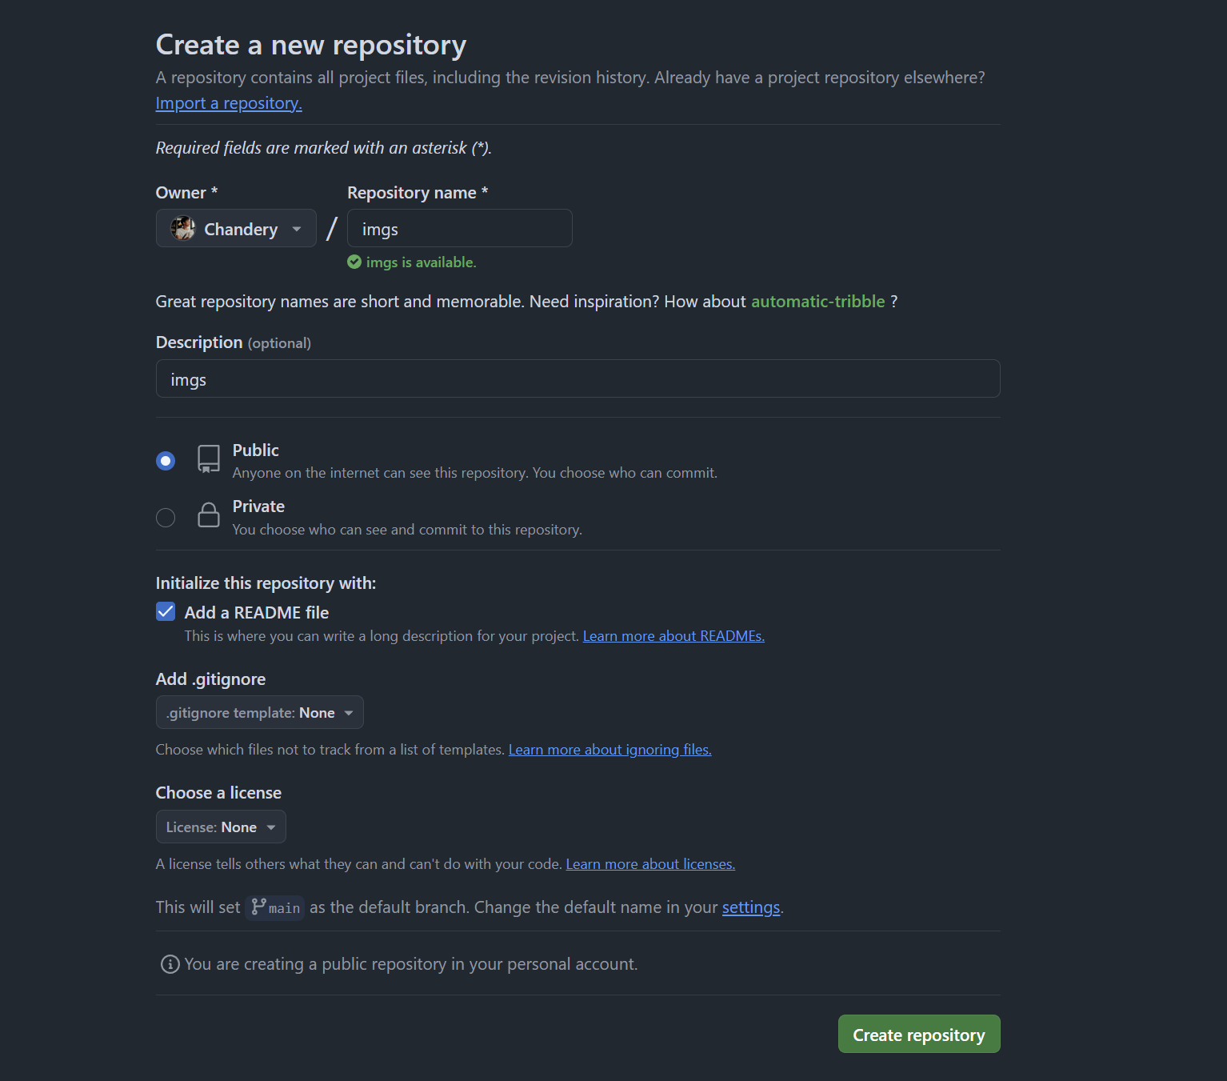Follow the Import a repository link
1227x1081 pixels.
click(229, 103)
